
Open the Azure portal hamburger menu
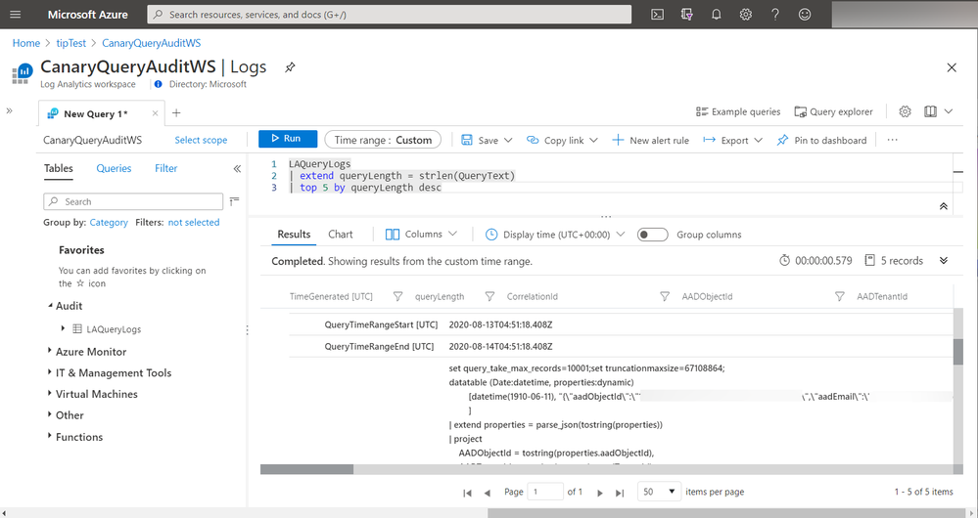[x=16, y=15]
